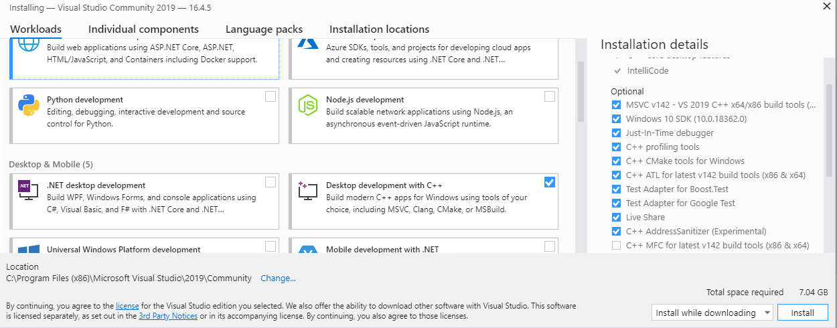Screen dimensions: 837x328
Task: Check the Node.js development workload
Action: tap(550, 96)
